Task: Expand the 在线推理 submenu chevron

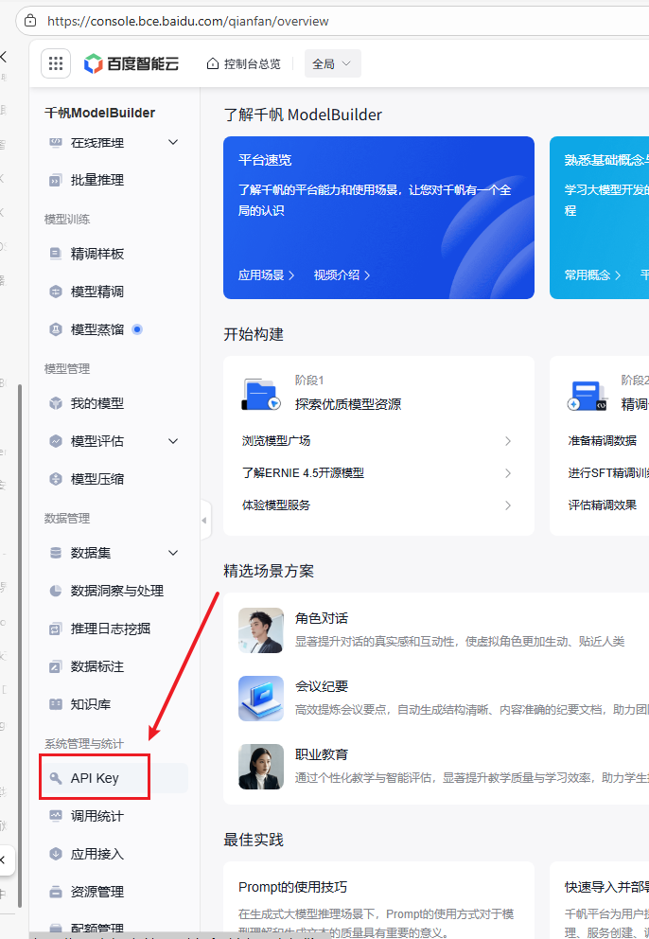Action: point(173,143)
